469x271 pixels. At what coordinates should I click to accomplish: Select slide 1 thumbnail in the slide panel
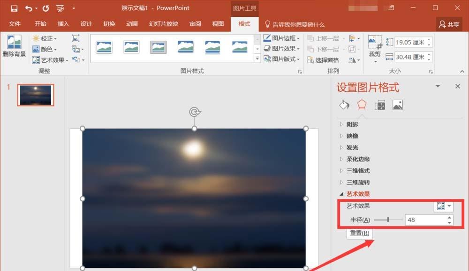click(35, 94)
